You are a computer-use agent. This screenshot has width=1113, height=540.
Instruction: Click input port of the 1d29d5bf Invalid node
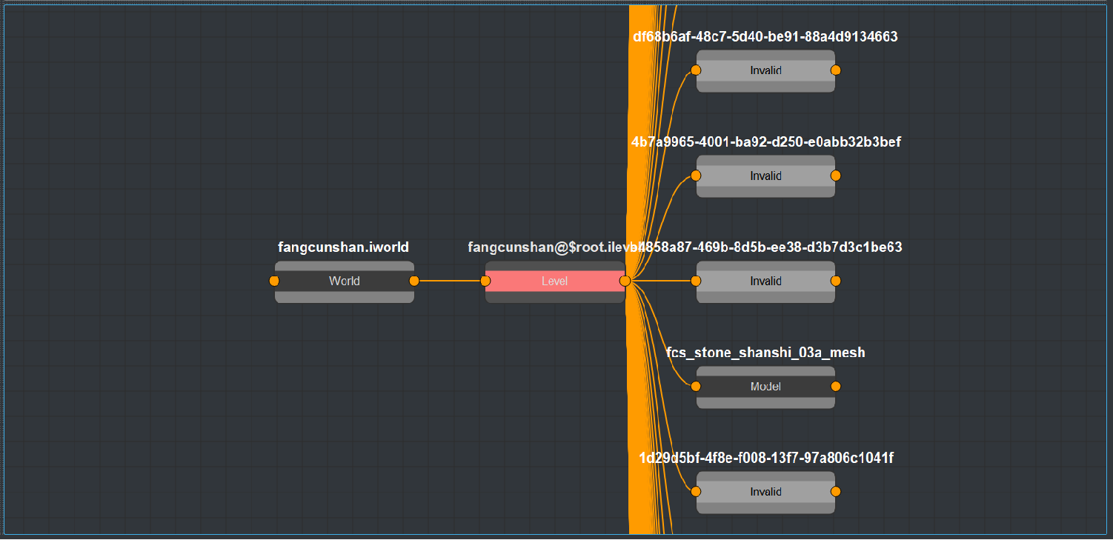[x=696, y=492]
